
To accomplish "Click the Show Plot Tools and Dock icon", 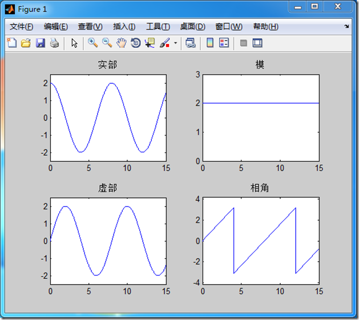I will pos(257,43).
